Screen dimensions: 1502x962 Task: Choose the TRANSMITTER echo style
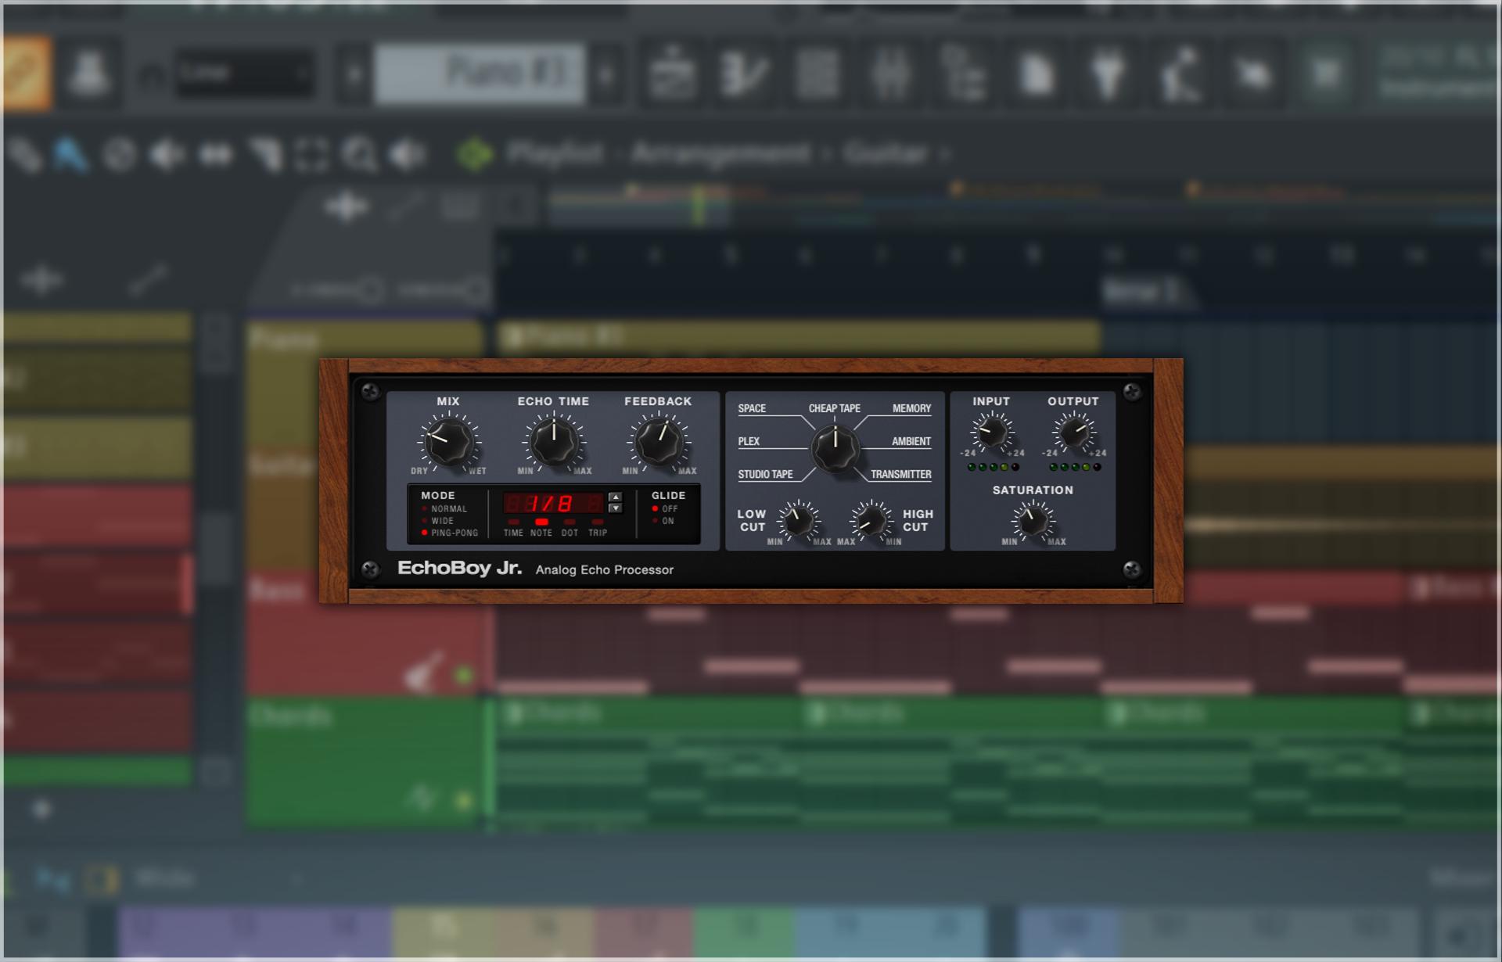[x=901, y=474]
